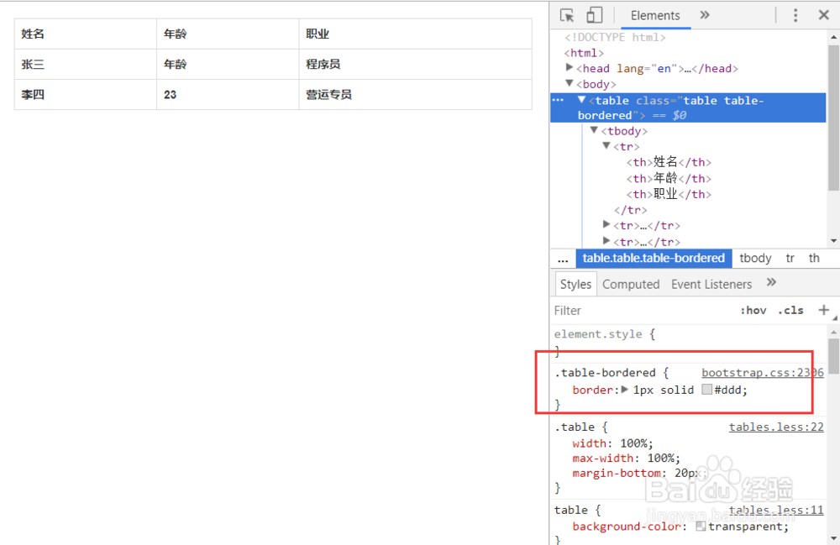Edit the width: 100% value

[x=633, y=444]
